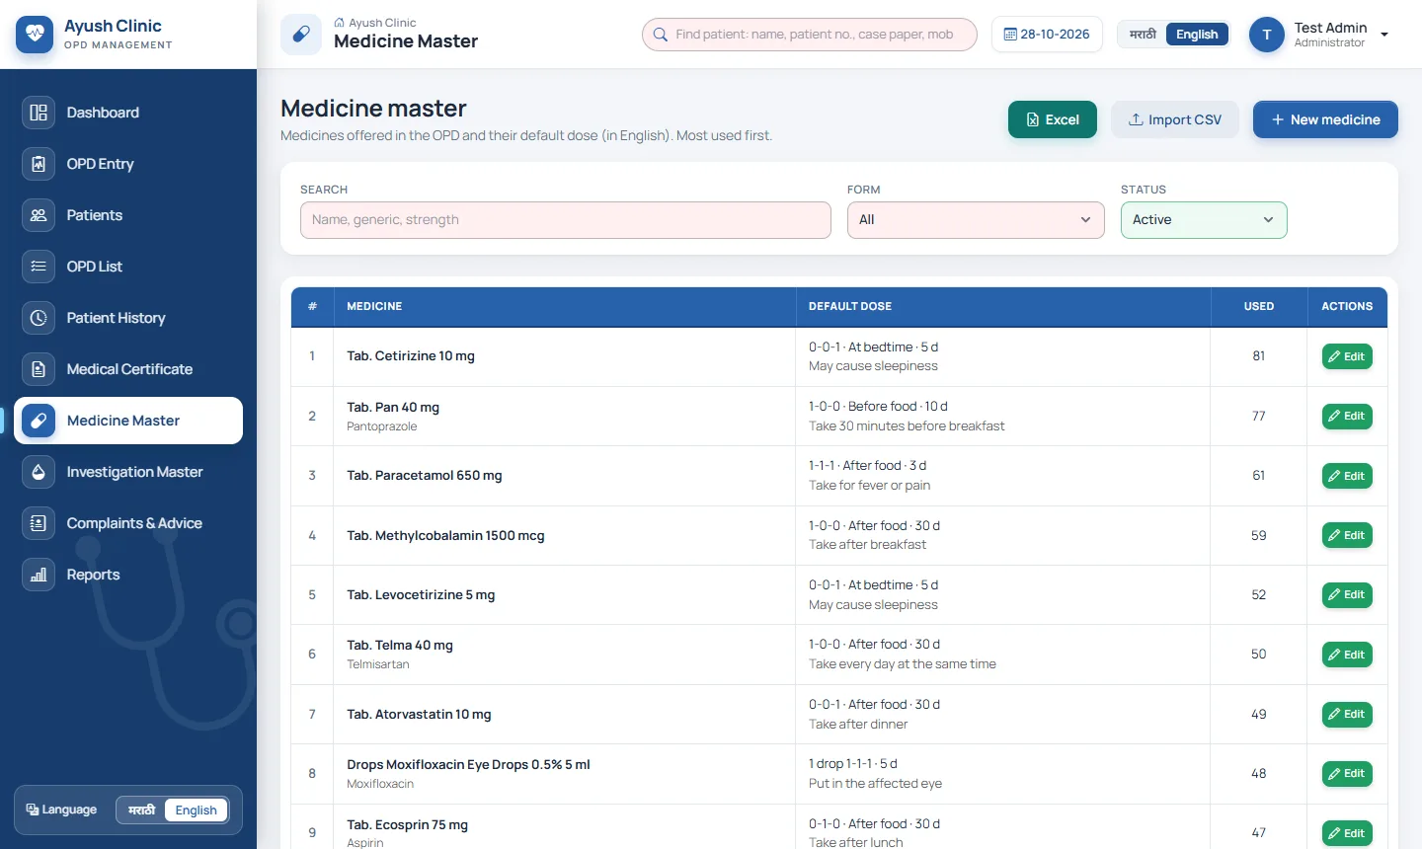The height and width of the screenshot is (849, 1422).
Task: Open the Status filter dropdown
Action: [x=1204, y=220]
